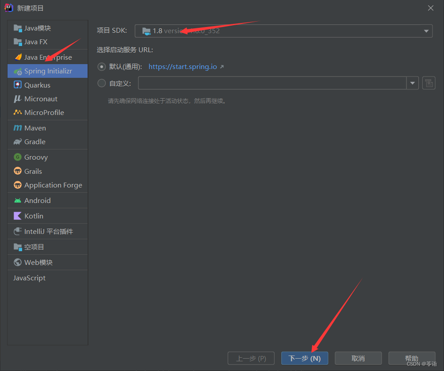This screenshot has width=444, height=371.
Task: Click the Web模块 globe icon
Action: [x=18, y=262]
